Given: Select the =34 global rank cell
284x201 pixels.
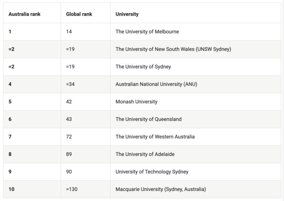Looking at the screenshot, I should point(70,84).
